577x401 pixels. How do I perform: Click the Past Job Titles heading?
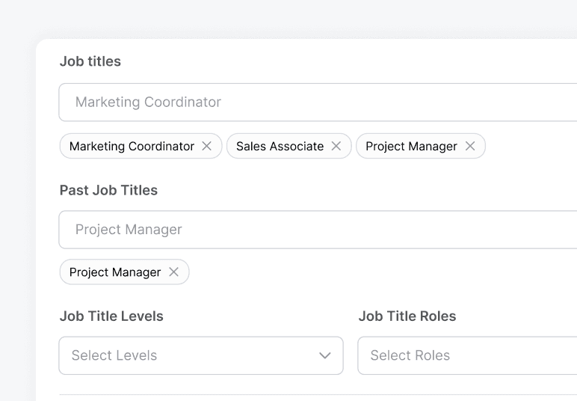click(x=108, y=190)
